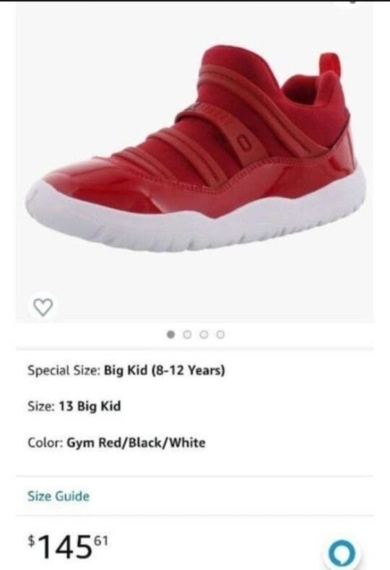The height and width of the screenshot is (570, 390).
Task: Select the first filled carousel dot
Action: [x=170, y=334]
